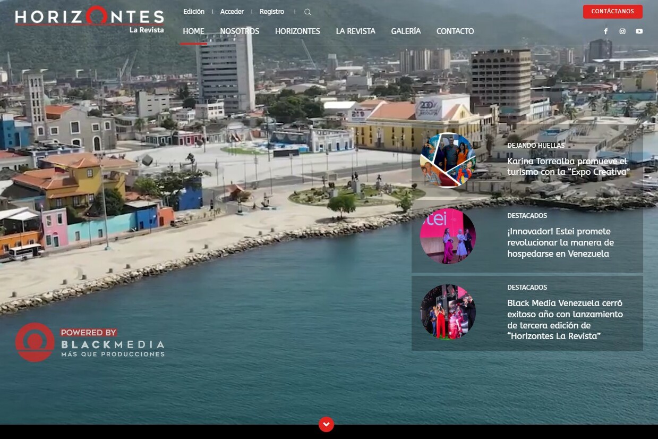Follow the Registro link
658x439 pixels.
[x=272, y=12]
